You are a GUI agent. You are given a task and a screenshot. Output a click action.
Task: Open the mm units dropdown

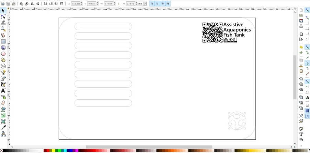tap(144, 3)
